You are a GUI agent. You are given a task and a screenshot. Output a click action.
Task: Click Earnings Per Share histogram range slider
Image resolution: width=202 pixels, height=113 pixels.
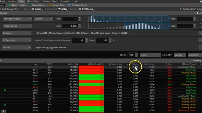tap(130, 19)
